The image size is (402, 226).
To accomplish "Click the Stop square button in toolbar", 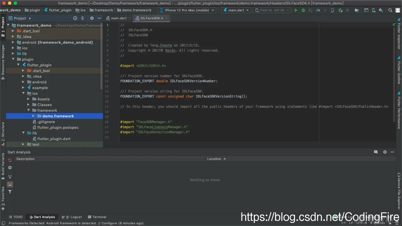I will (x=348, y=10).
